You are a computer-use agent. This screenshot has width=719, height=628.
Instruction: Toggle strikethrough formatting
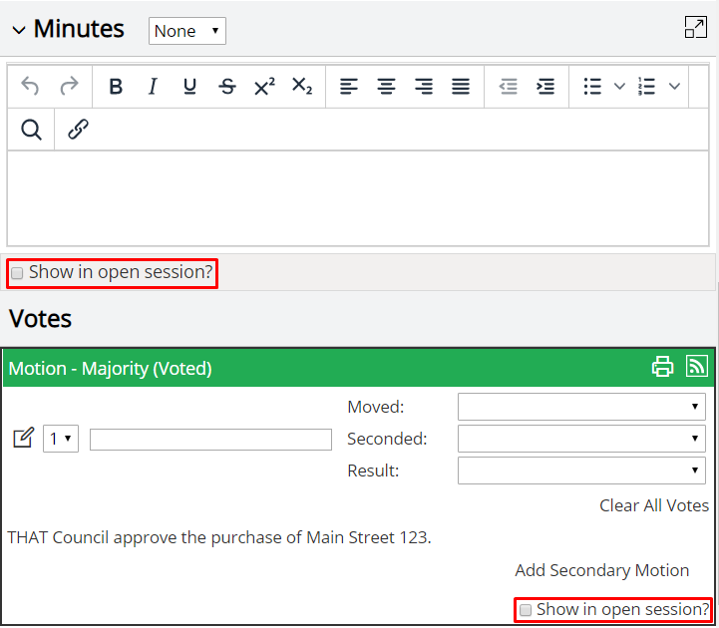(x=227, y=86)
